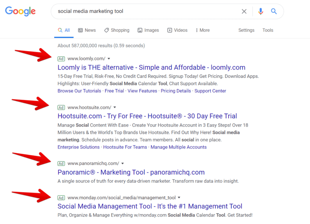Image resolution: width=310 pixels, height=224 pixels.
Task: Click the Free Trial sitelink
Action: 114,91
